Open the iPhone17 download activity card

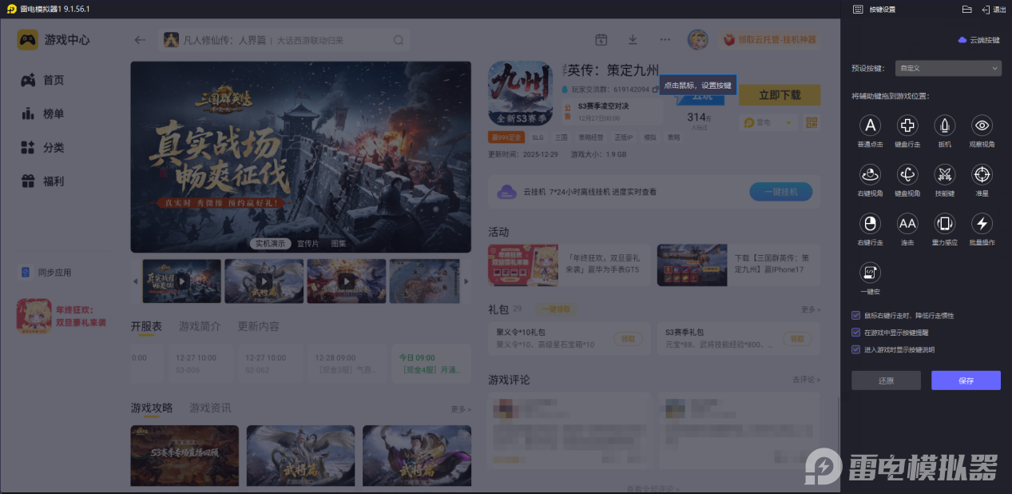[x=739, y=265]
